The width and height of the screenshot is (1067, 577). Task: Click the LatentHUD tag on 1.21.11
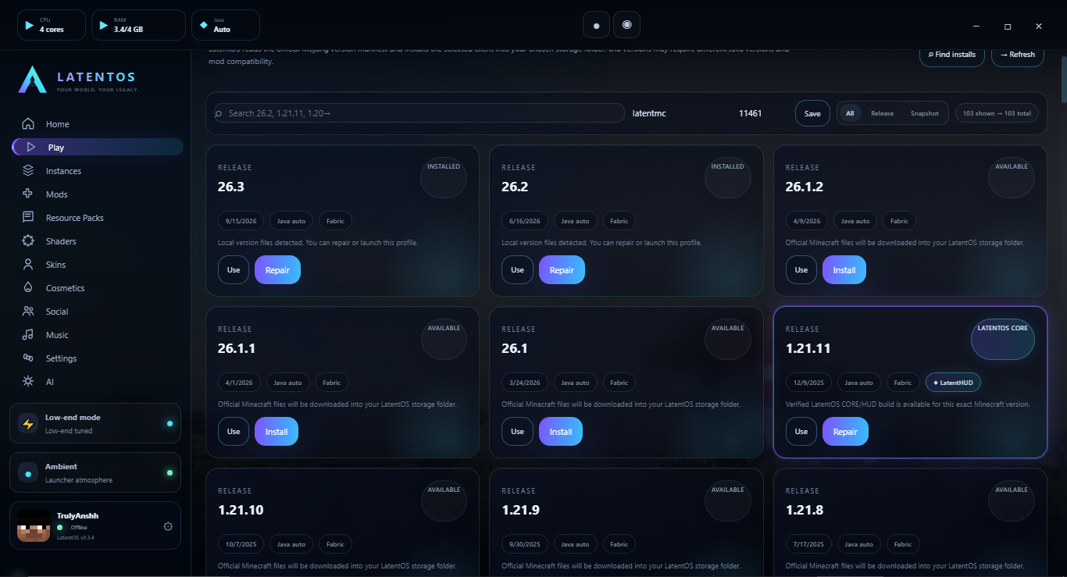954,383
